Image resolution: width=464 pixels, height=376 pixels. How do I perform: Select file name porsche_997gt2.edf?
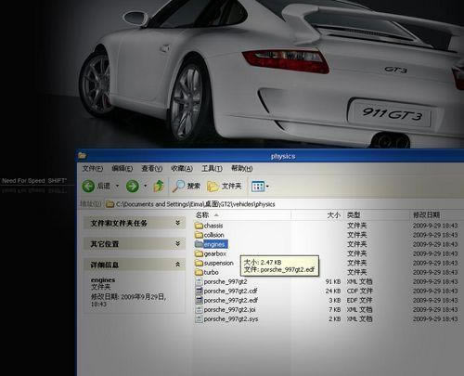[231, 300]
